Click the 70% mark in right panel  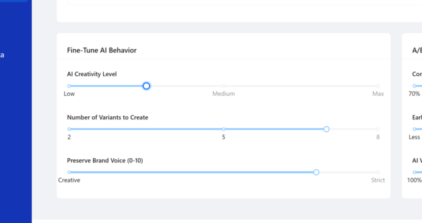414,94
